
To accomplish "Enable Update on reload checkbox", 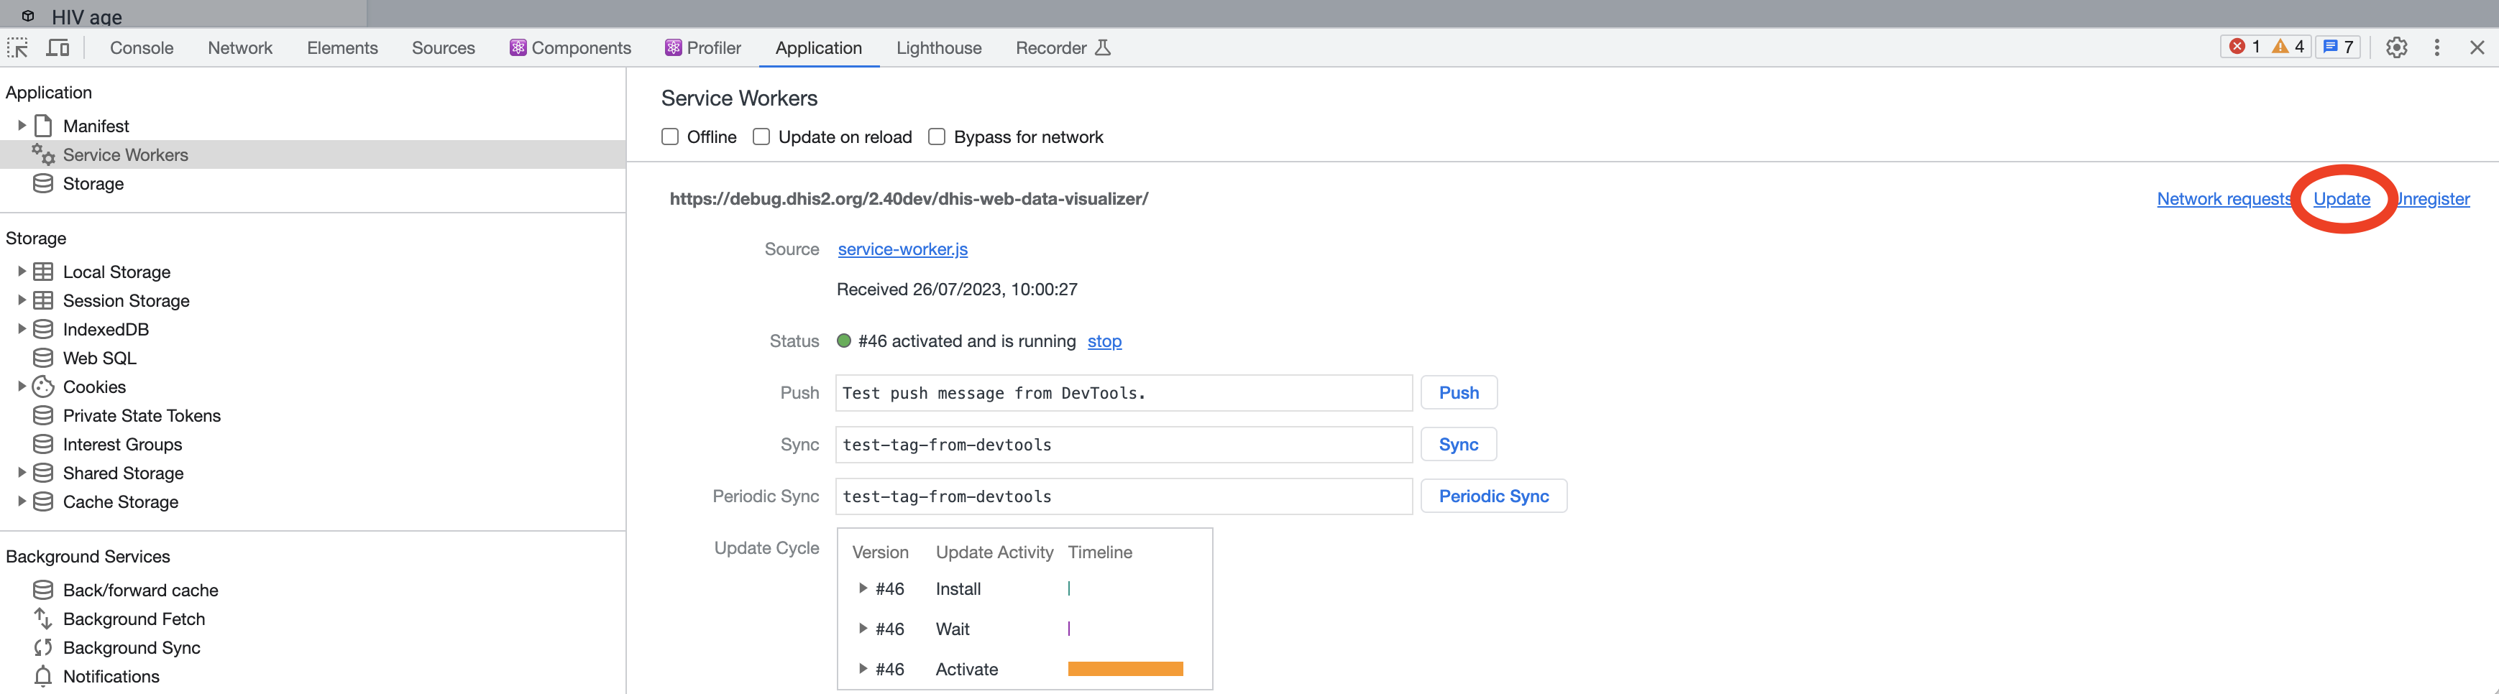I will (761, 137).
